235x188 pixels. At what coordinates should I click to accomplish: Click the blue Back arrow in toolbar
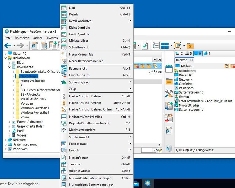pyautogui.click(x=8, y=45)
